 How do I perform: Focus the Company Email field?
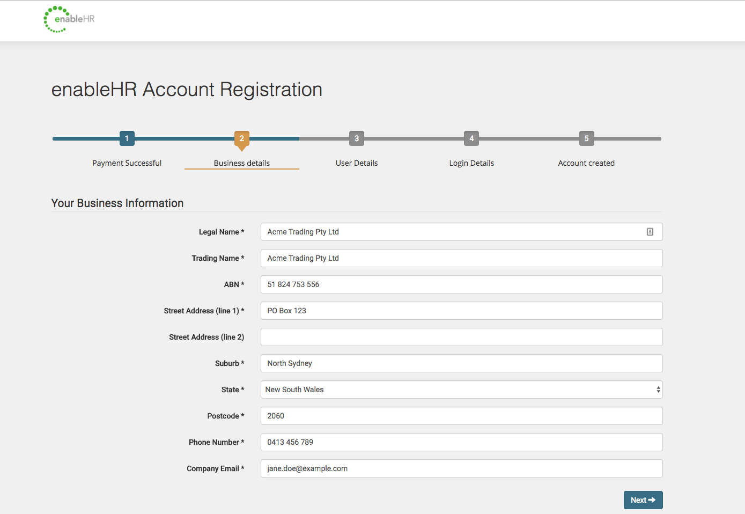(461, 468)
